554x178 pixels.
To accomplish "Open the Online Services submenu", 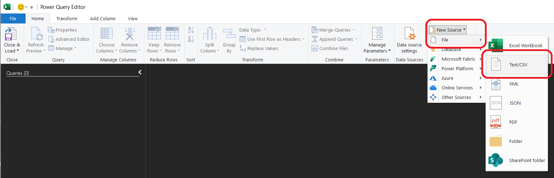I will 457,88.
